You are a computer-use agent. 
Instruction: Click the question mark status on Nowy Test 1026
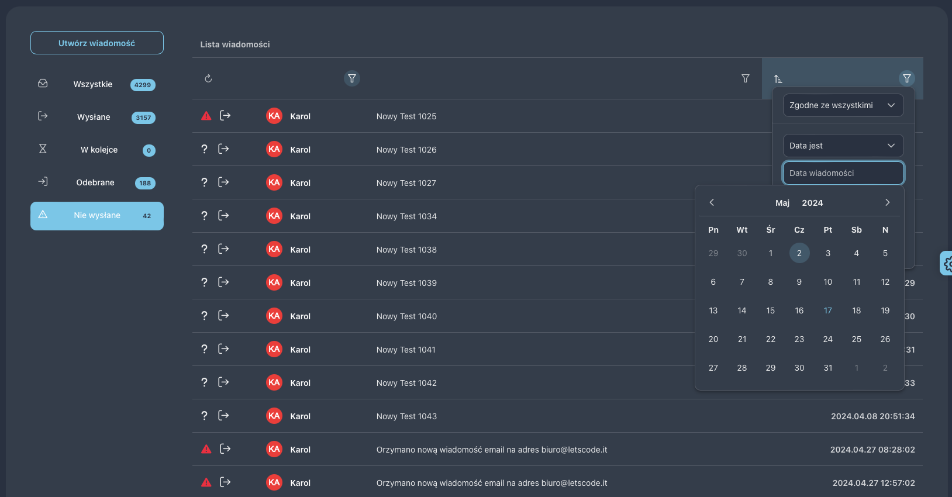[x=204, y=149]
